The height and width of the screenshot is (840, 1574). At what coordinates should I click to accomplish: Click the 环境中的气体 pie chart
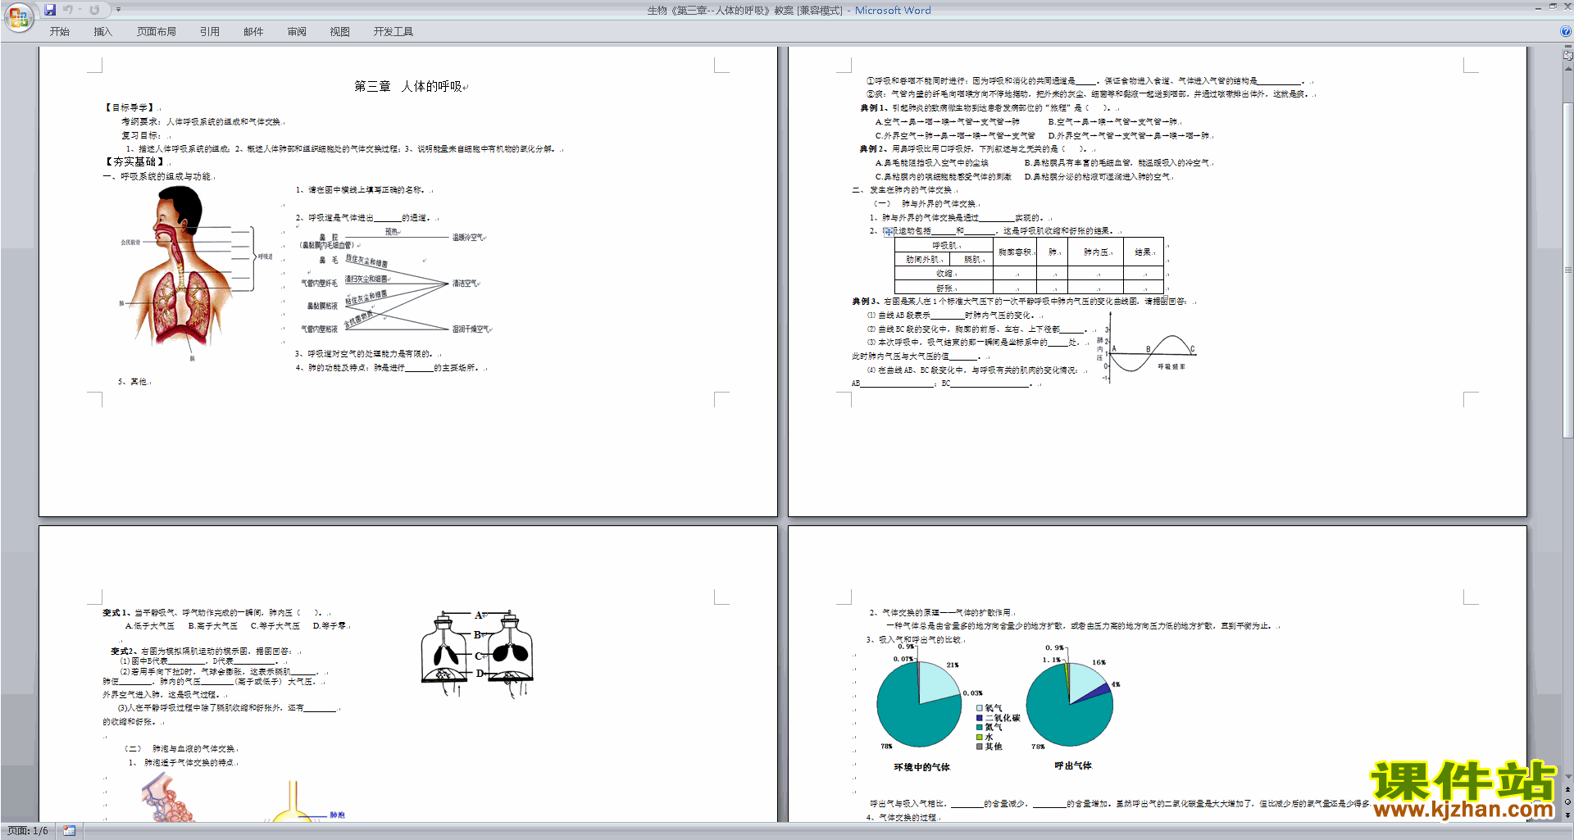pos(918,705)
